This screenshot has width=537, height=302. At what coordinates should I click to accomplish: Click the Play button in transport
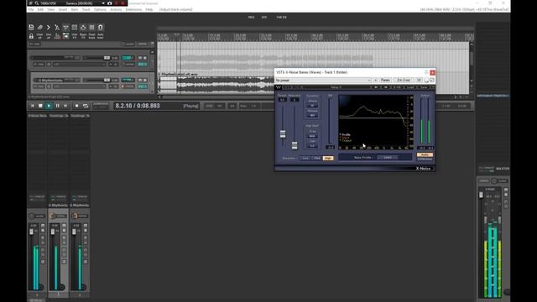[x=49, y=106]
